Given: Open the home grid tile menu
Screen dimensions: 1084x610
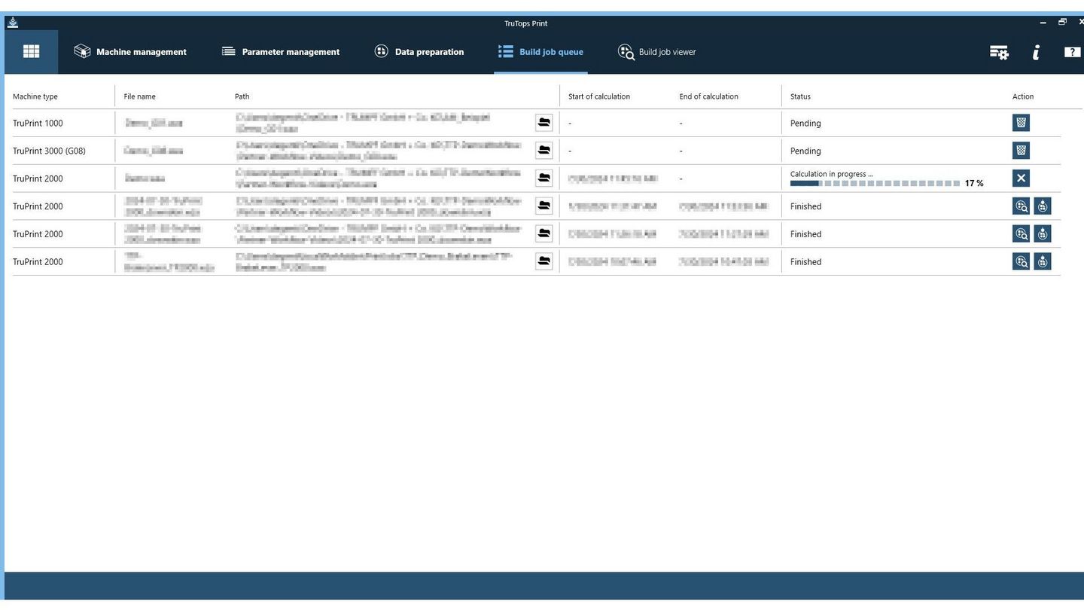Looking at the screenshot, I should [31, 52].
